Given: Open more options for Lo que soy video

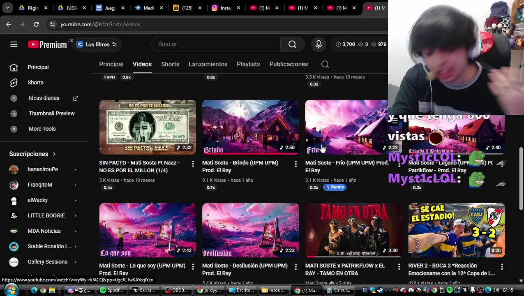Looking at the screenshot, I should click(193, 267).
